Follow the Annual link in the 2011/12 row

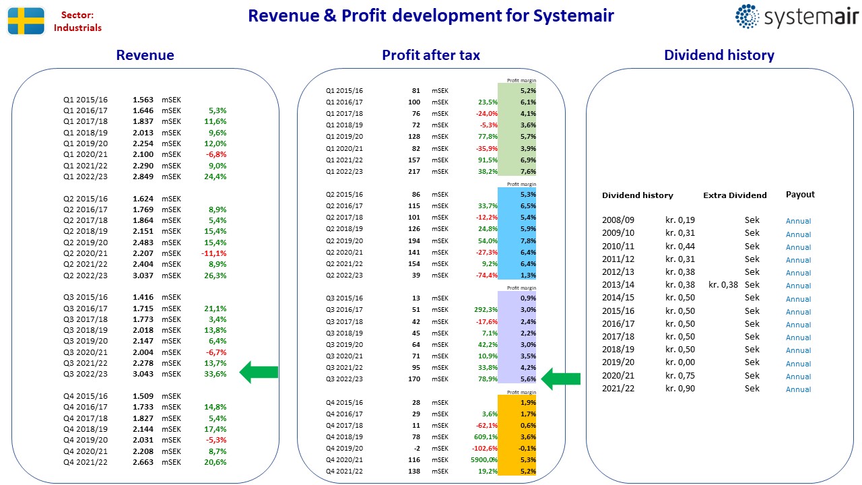[799, 260]
